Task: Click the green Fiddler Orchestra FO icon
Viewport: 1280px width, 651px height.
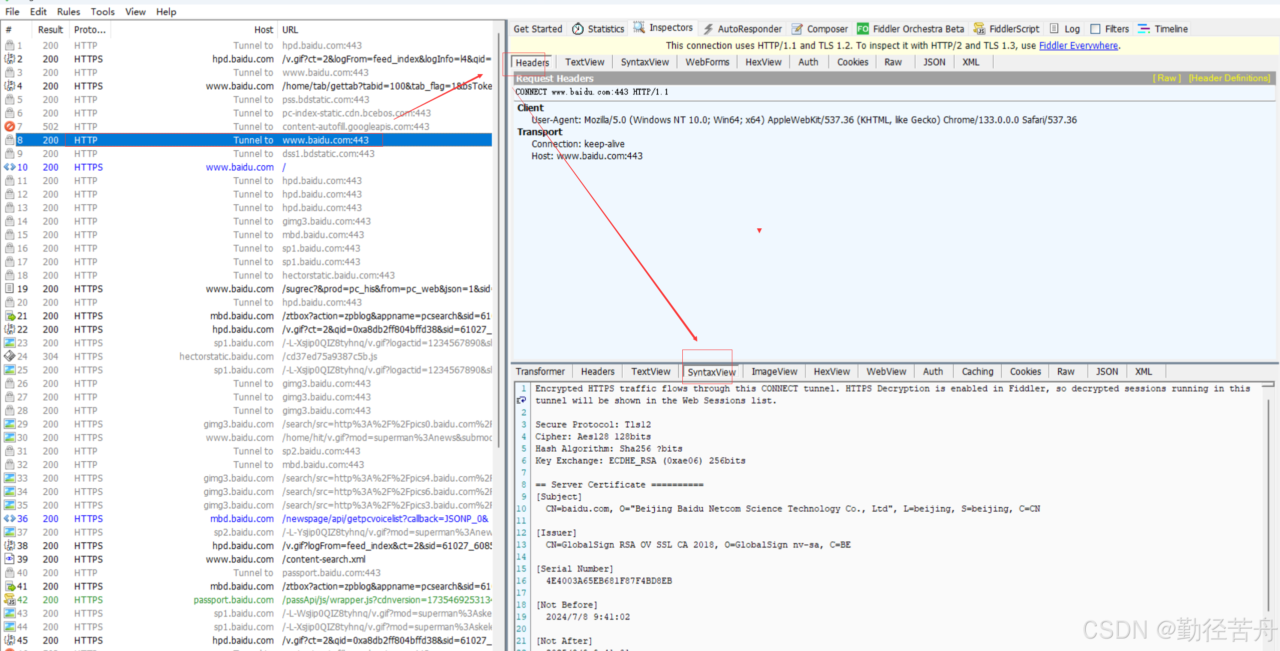Action: pyautogui.click(x=863, y=29)
